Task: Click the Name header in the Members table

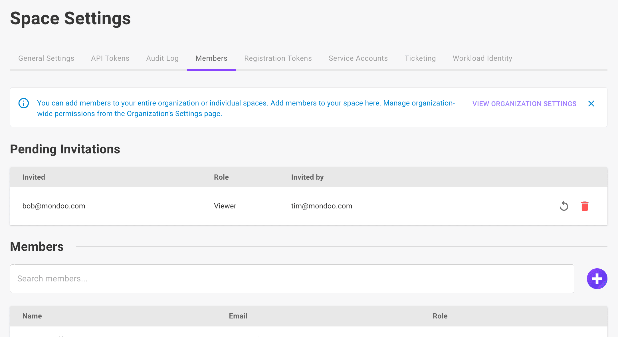Action: point(32,316)
